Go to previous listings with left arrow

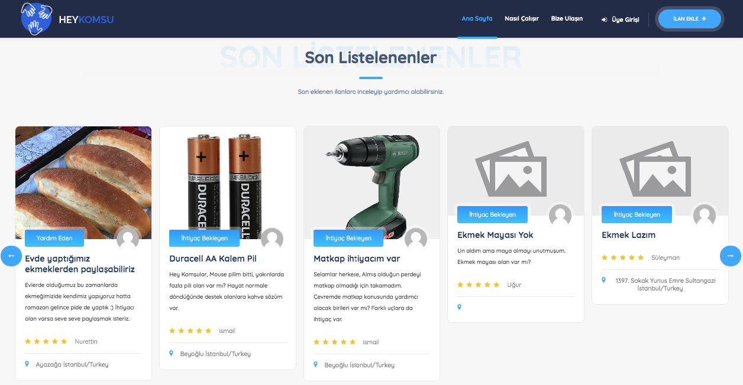(x=11, y=256)
